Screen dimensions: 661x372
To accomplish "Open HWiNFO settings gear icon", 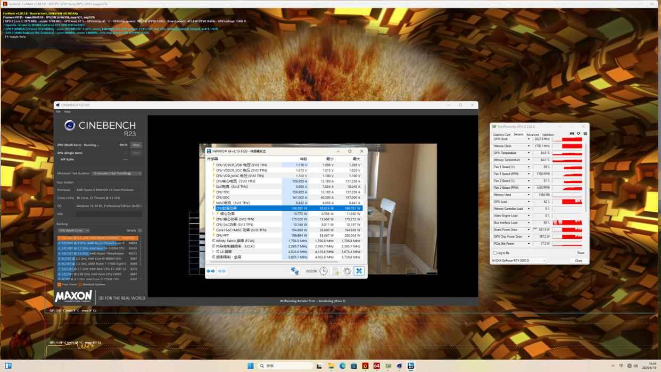I will click(x=347, y=271).
